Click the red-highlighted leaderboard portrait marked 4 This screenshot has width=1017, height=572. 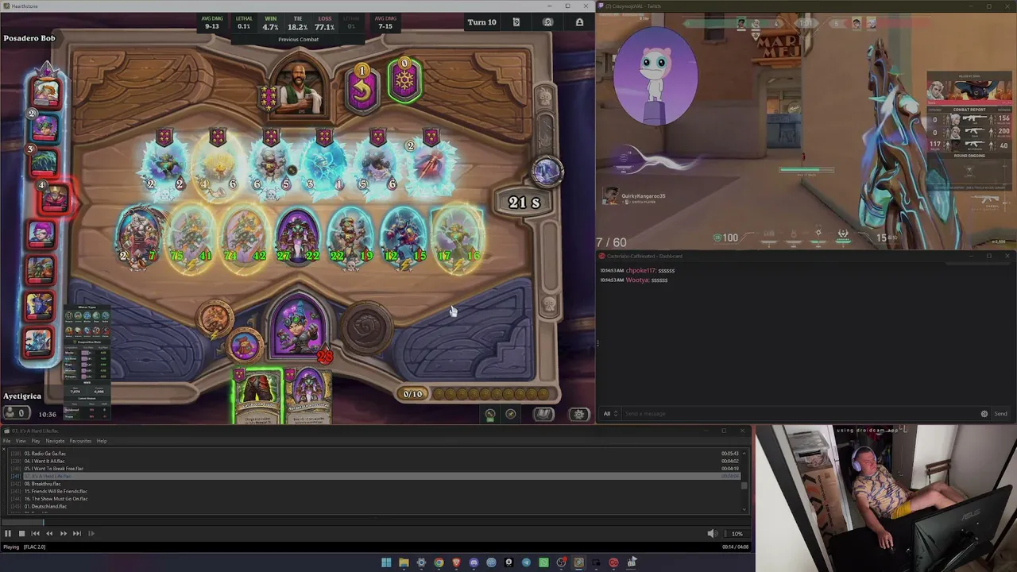54,199
